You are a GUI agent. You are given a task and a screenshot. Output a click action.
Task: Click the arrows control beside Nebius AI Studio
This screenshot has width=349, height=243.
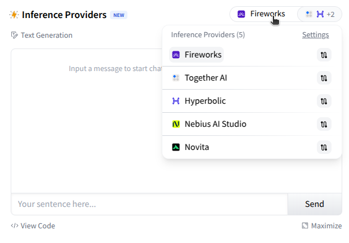[x=324, y=124]
